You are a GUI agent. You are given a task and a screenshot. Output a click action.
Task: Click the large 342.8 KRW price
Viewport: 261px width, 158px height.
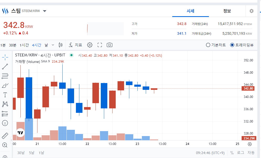pos(18,25)
